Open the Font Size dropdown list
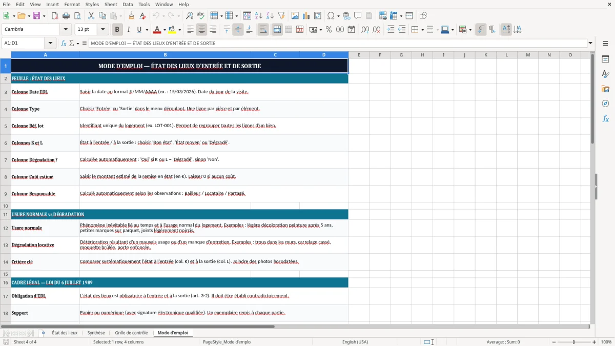 (102, 30)
